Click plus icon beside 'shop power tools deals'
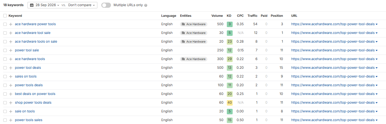Viewport: 386px width, 124px height. [x=11, y=103]
